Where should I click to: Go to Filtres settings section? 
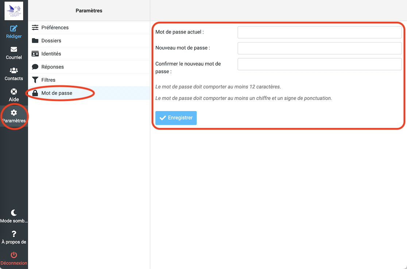tap(48, 80)
